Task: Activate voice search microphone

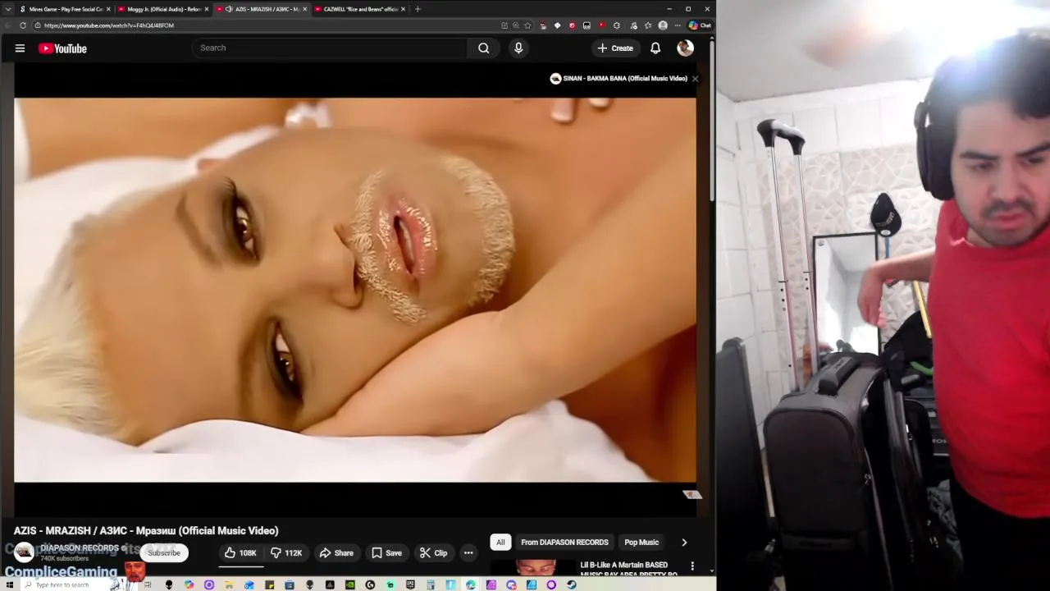Action: [518, 48]
